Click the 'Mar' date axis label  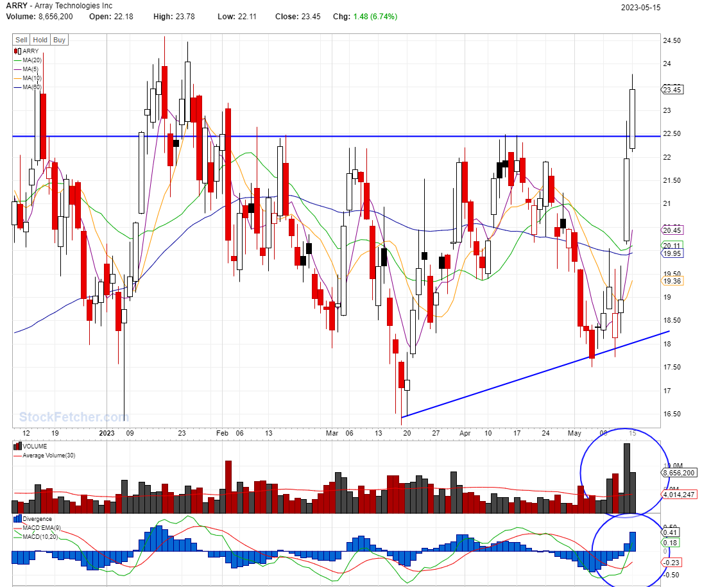point(332,433)
